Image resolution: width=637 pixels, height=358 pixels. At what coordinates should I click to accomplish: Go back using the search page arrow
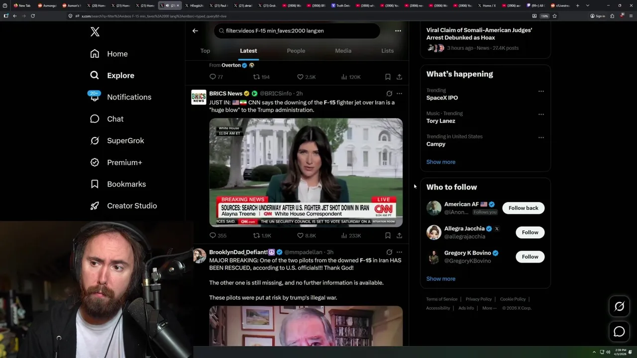[195, 31]
